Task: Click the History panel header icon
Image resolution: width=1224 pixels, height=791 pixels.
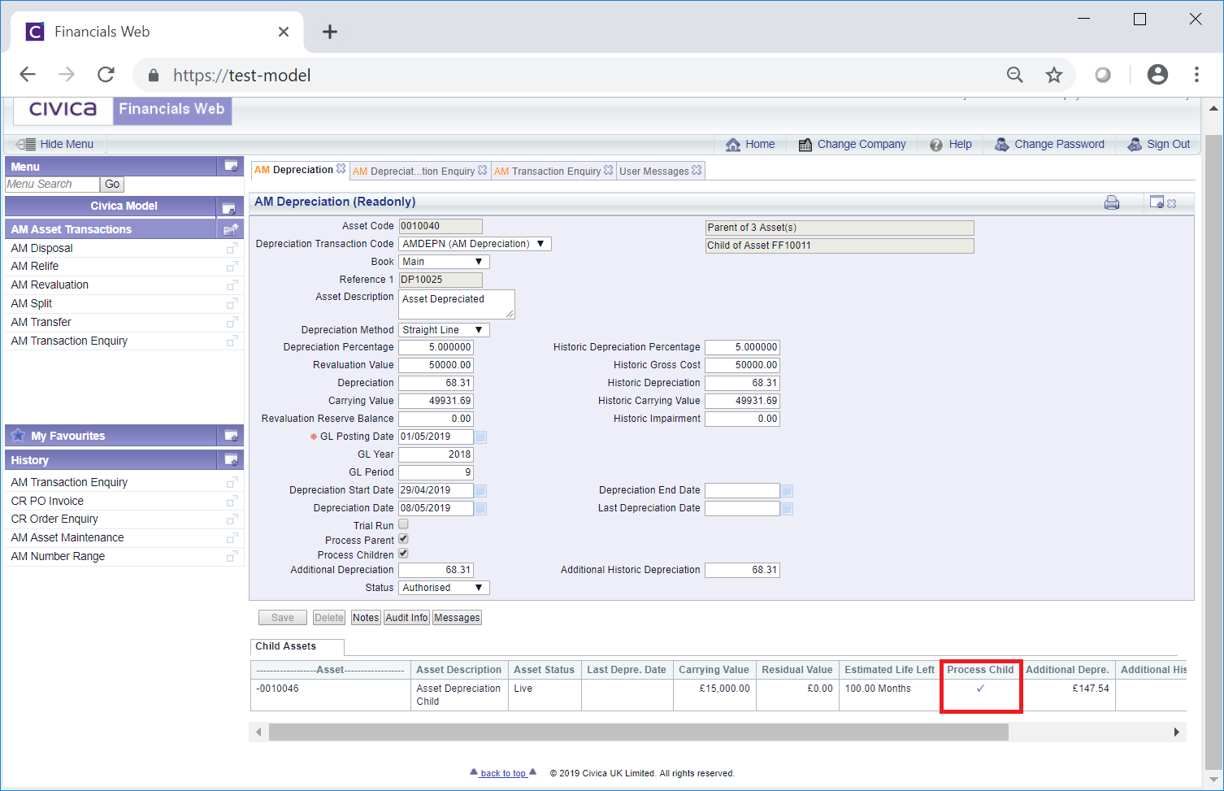Action: (x=231, y=460)
